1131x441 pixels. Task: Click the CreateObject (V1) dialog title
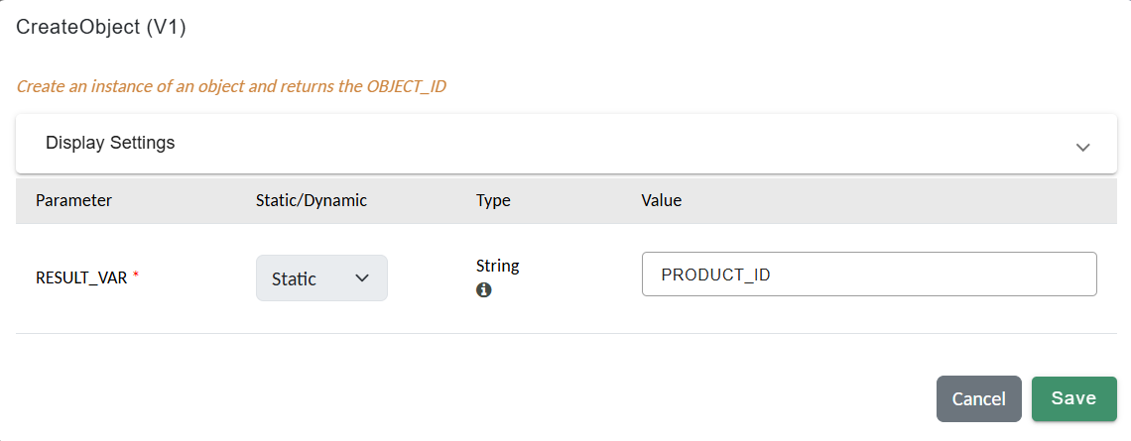tap(101, 28)
